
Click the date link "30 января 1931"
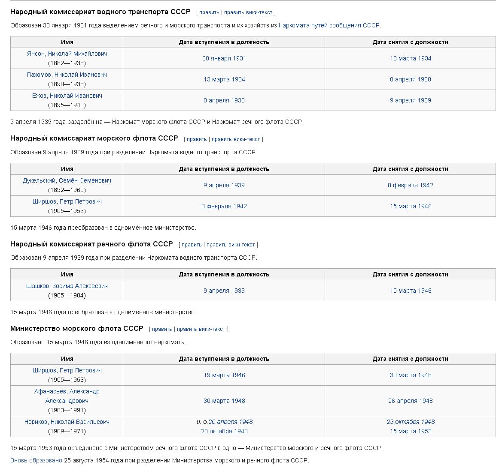tap(224, 58)
